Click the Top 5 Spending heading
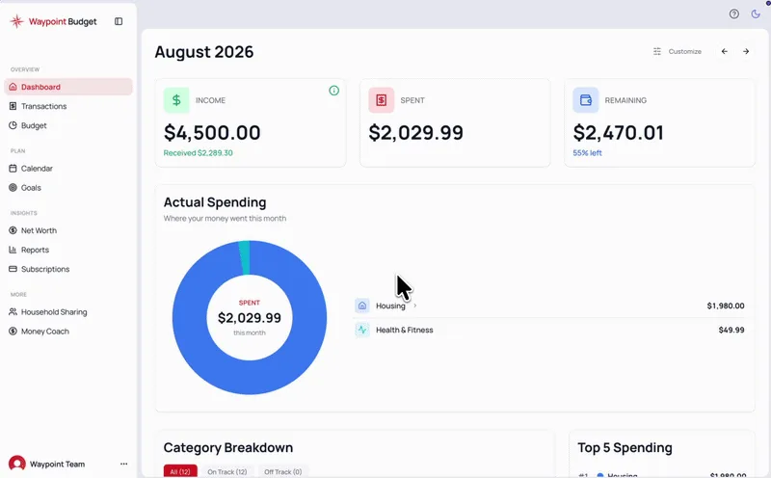This screenshot has width=771, height=478. coord(625,447)
